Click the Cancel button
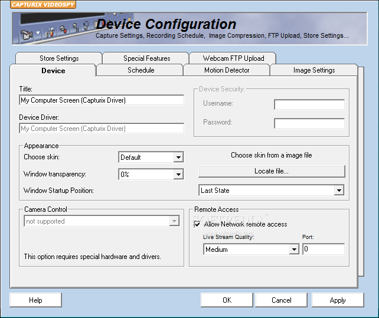This screenshot has width=379, height=318. click(282, 300)
